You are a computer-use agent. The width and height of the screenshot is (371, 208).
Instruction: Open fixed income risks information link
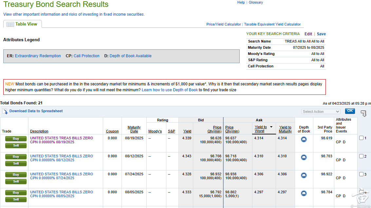pos(74,14)
